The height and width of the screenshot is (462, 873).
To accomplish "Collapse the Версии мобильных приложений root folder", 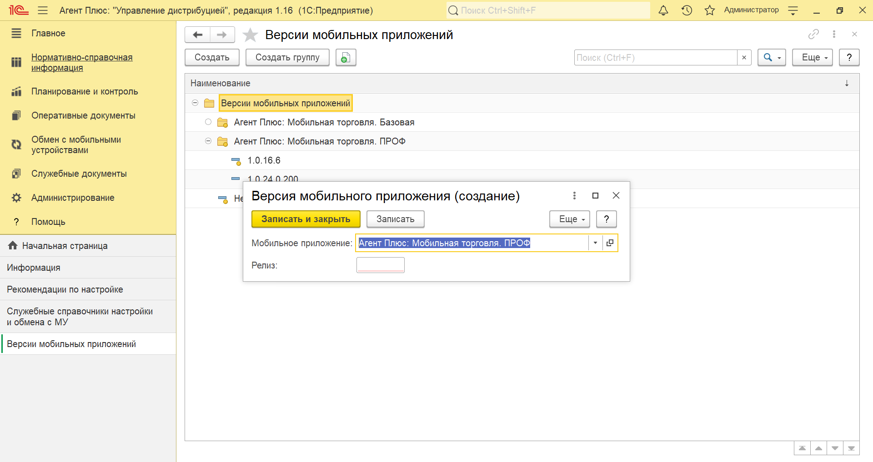I will (195, 103).
